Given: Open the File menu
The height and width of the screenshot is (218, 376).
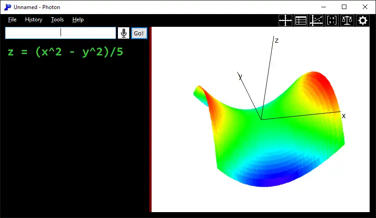Looking at the screenshot, I should [12, 20].
